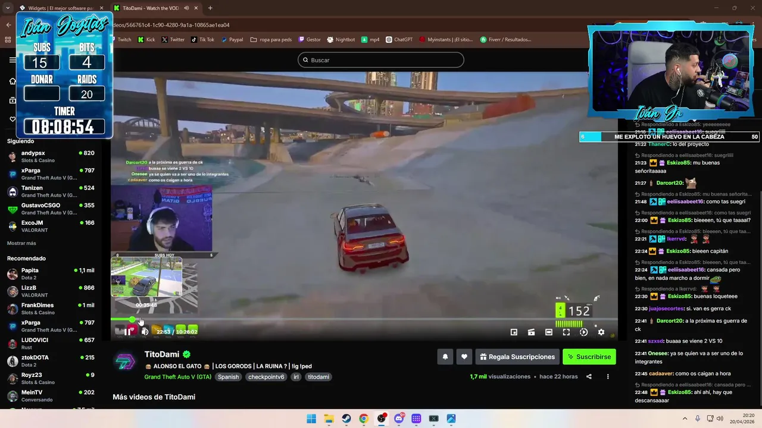Share the VOD with the share icon
This screenshot has width=762, height=428.
pyautogui.click(x=589, y=376)
